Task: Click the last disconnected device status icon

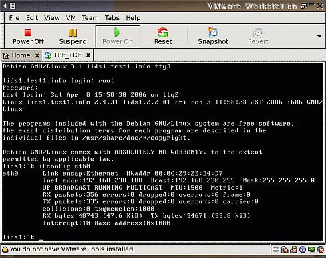Action: 321,250
